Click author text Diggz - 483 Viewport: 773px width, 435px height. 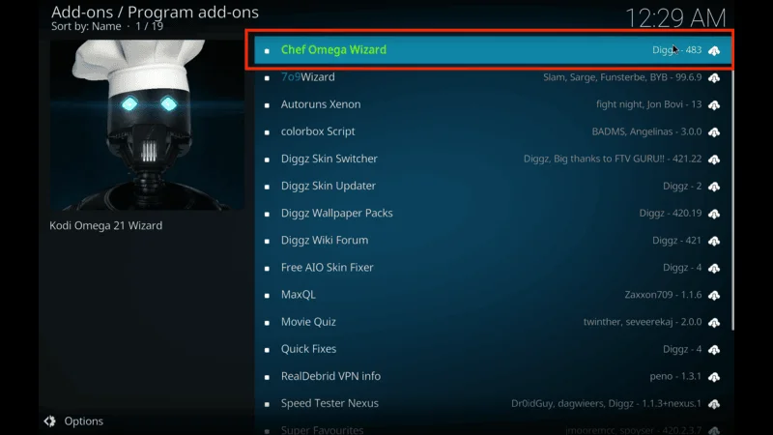point(677,50)
